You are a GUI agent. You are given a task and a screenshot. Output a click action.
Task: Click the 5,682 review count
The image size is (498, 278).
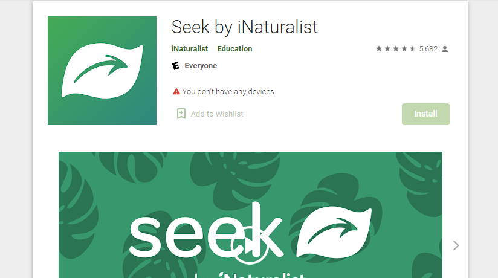click(428, 49)
